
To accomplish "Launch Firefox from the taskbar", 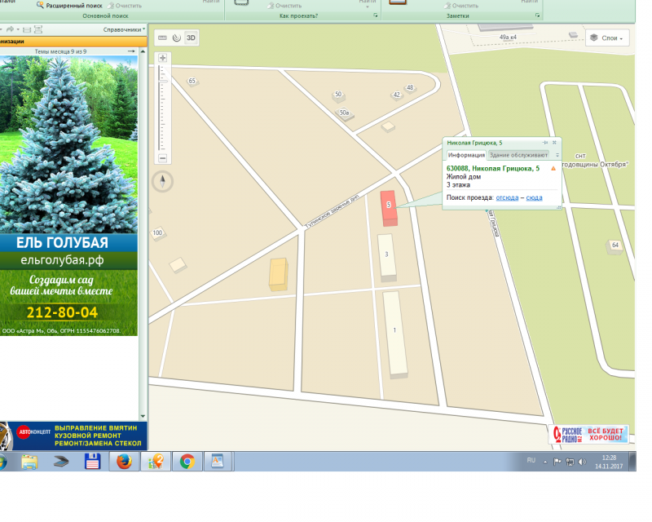I will tap(124, 462).
